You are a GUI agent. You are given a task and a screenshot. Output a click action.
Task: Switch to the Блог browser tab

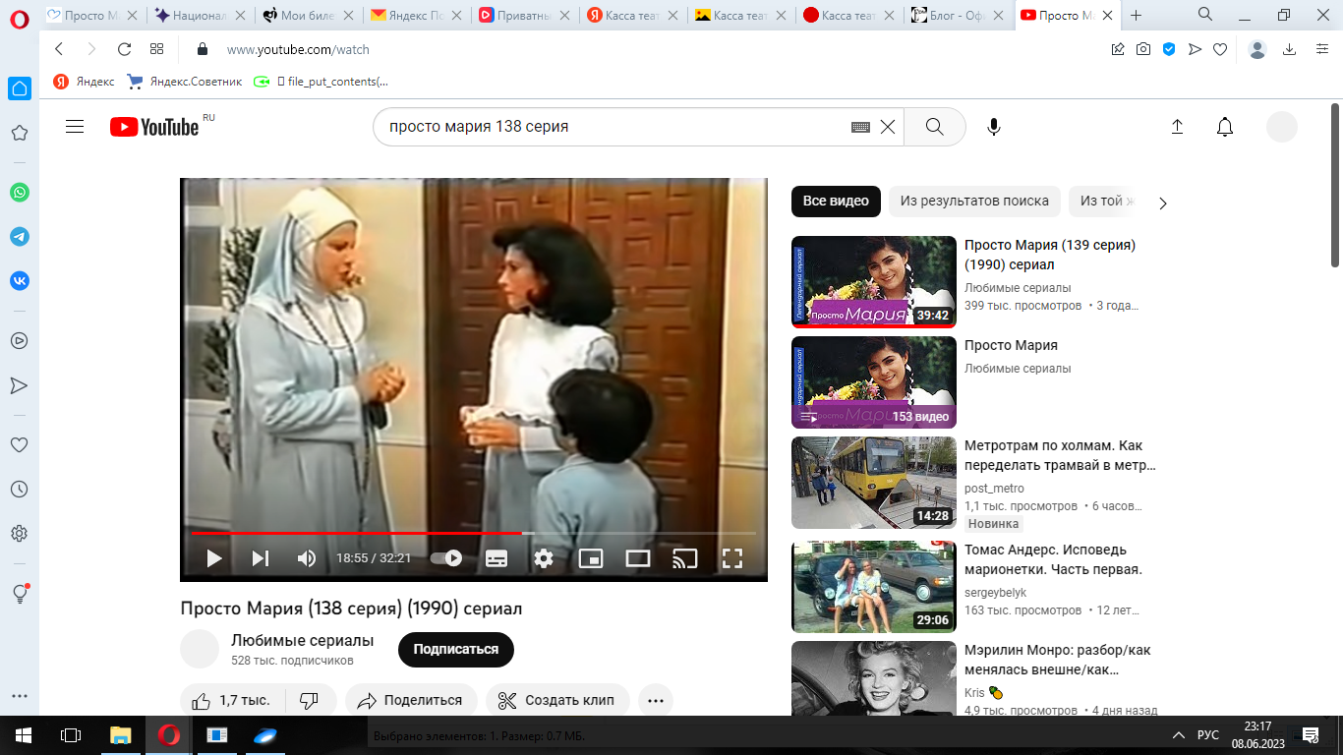[x=956, y=15]
